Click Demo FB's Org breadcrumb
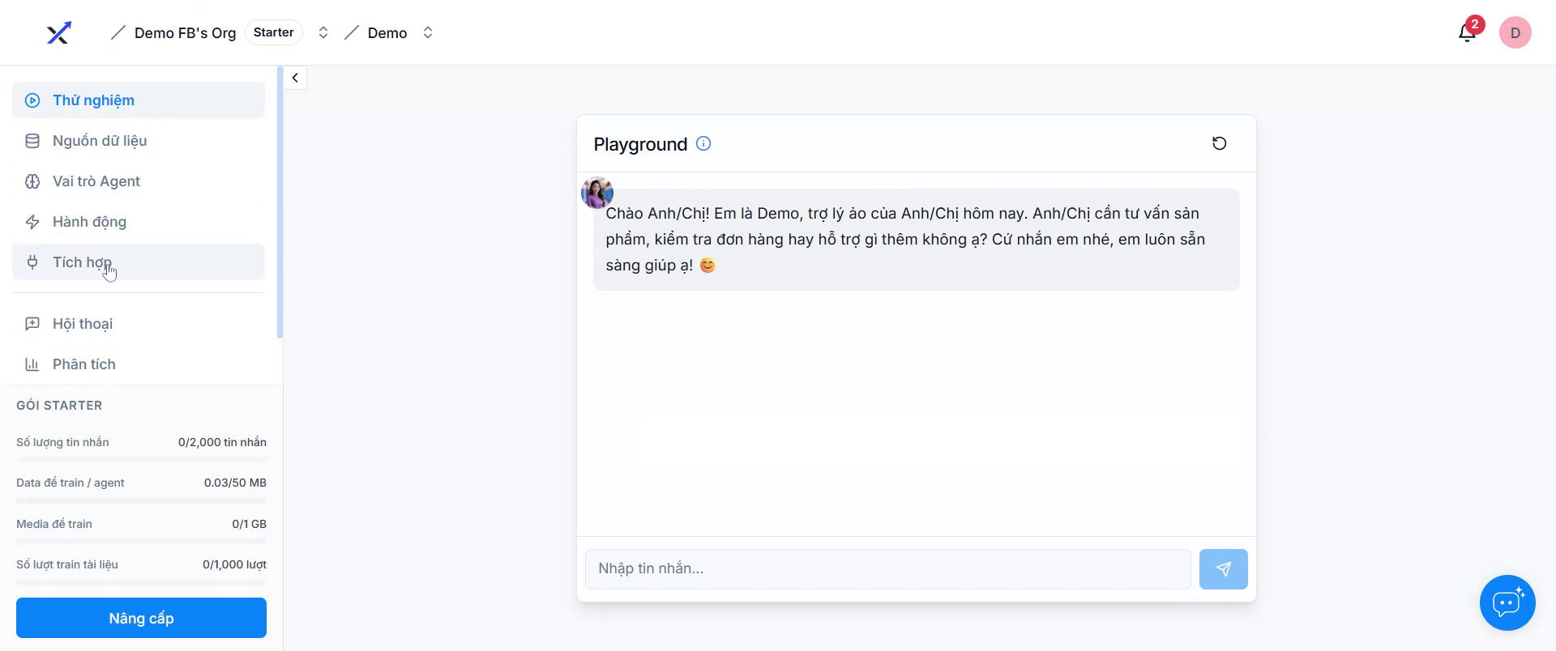 (185, 33)
